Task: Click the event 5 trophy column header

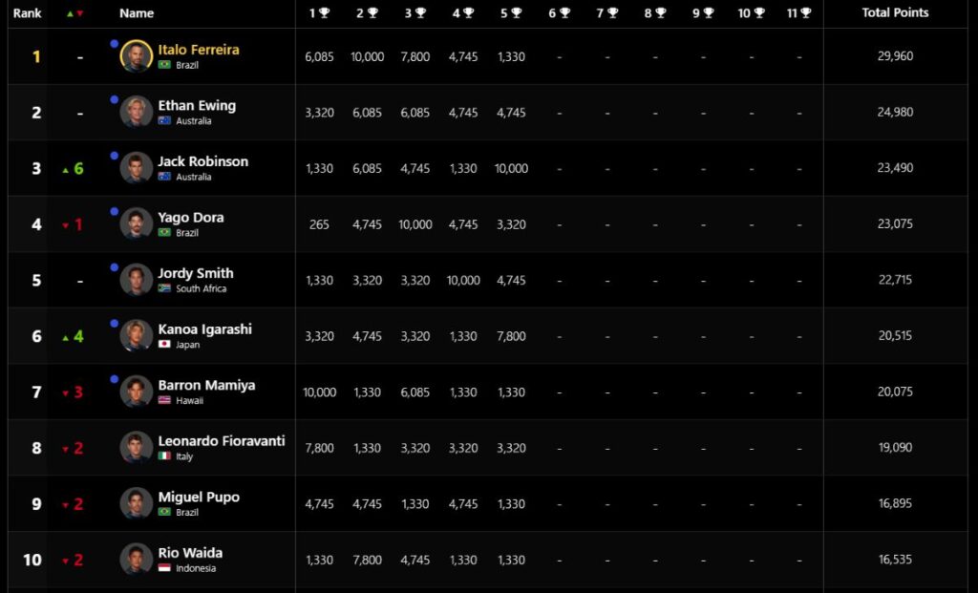Action: (512, 13)
